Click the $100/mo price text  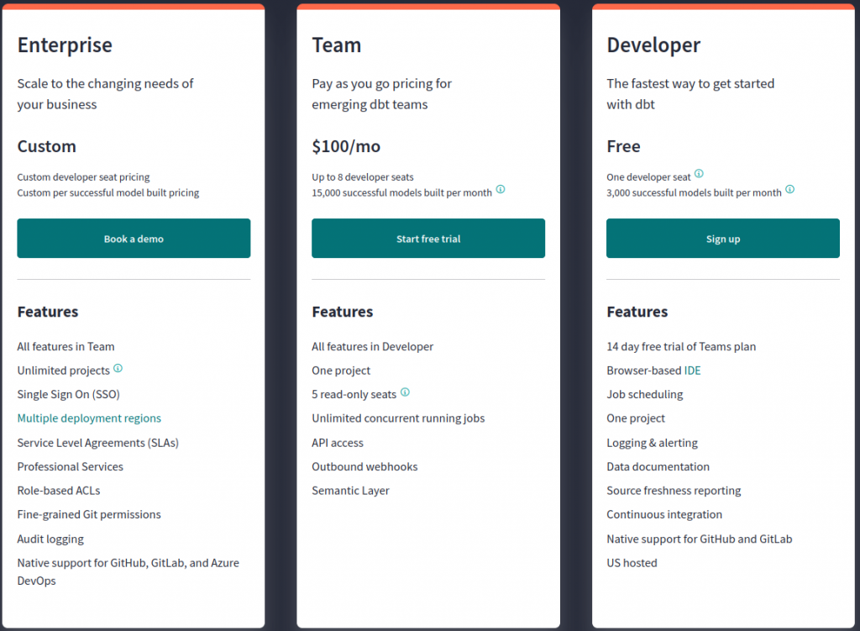pos(346,146)
